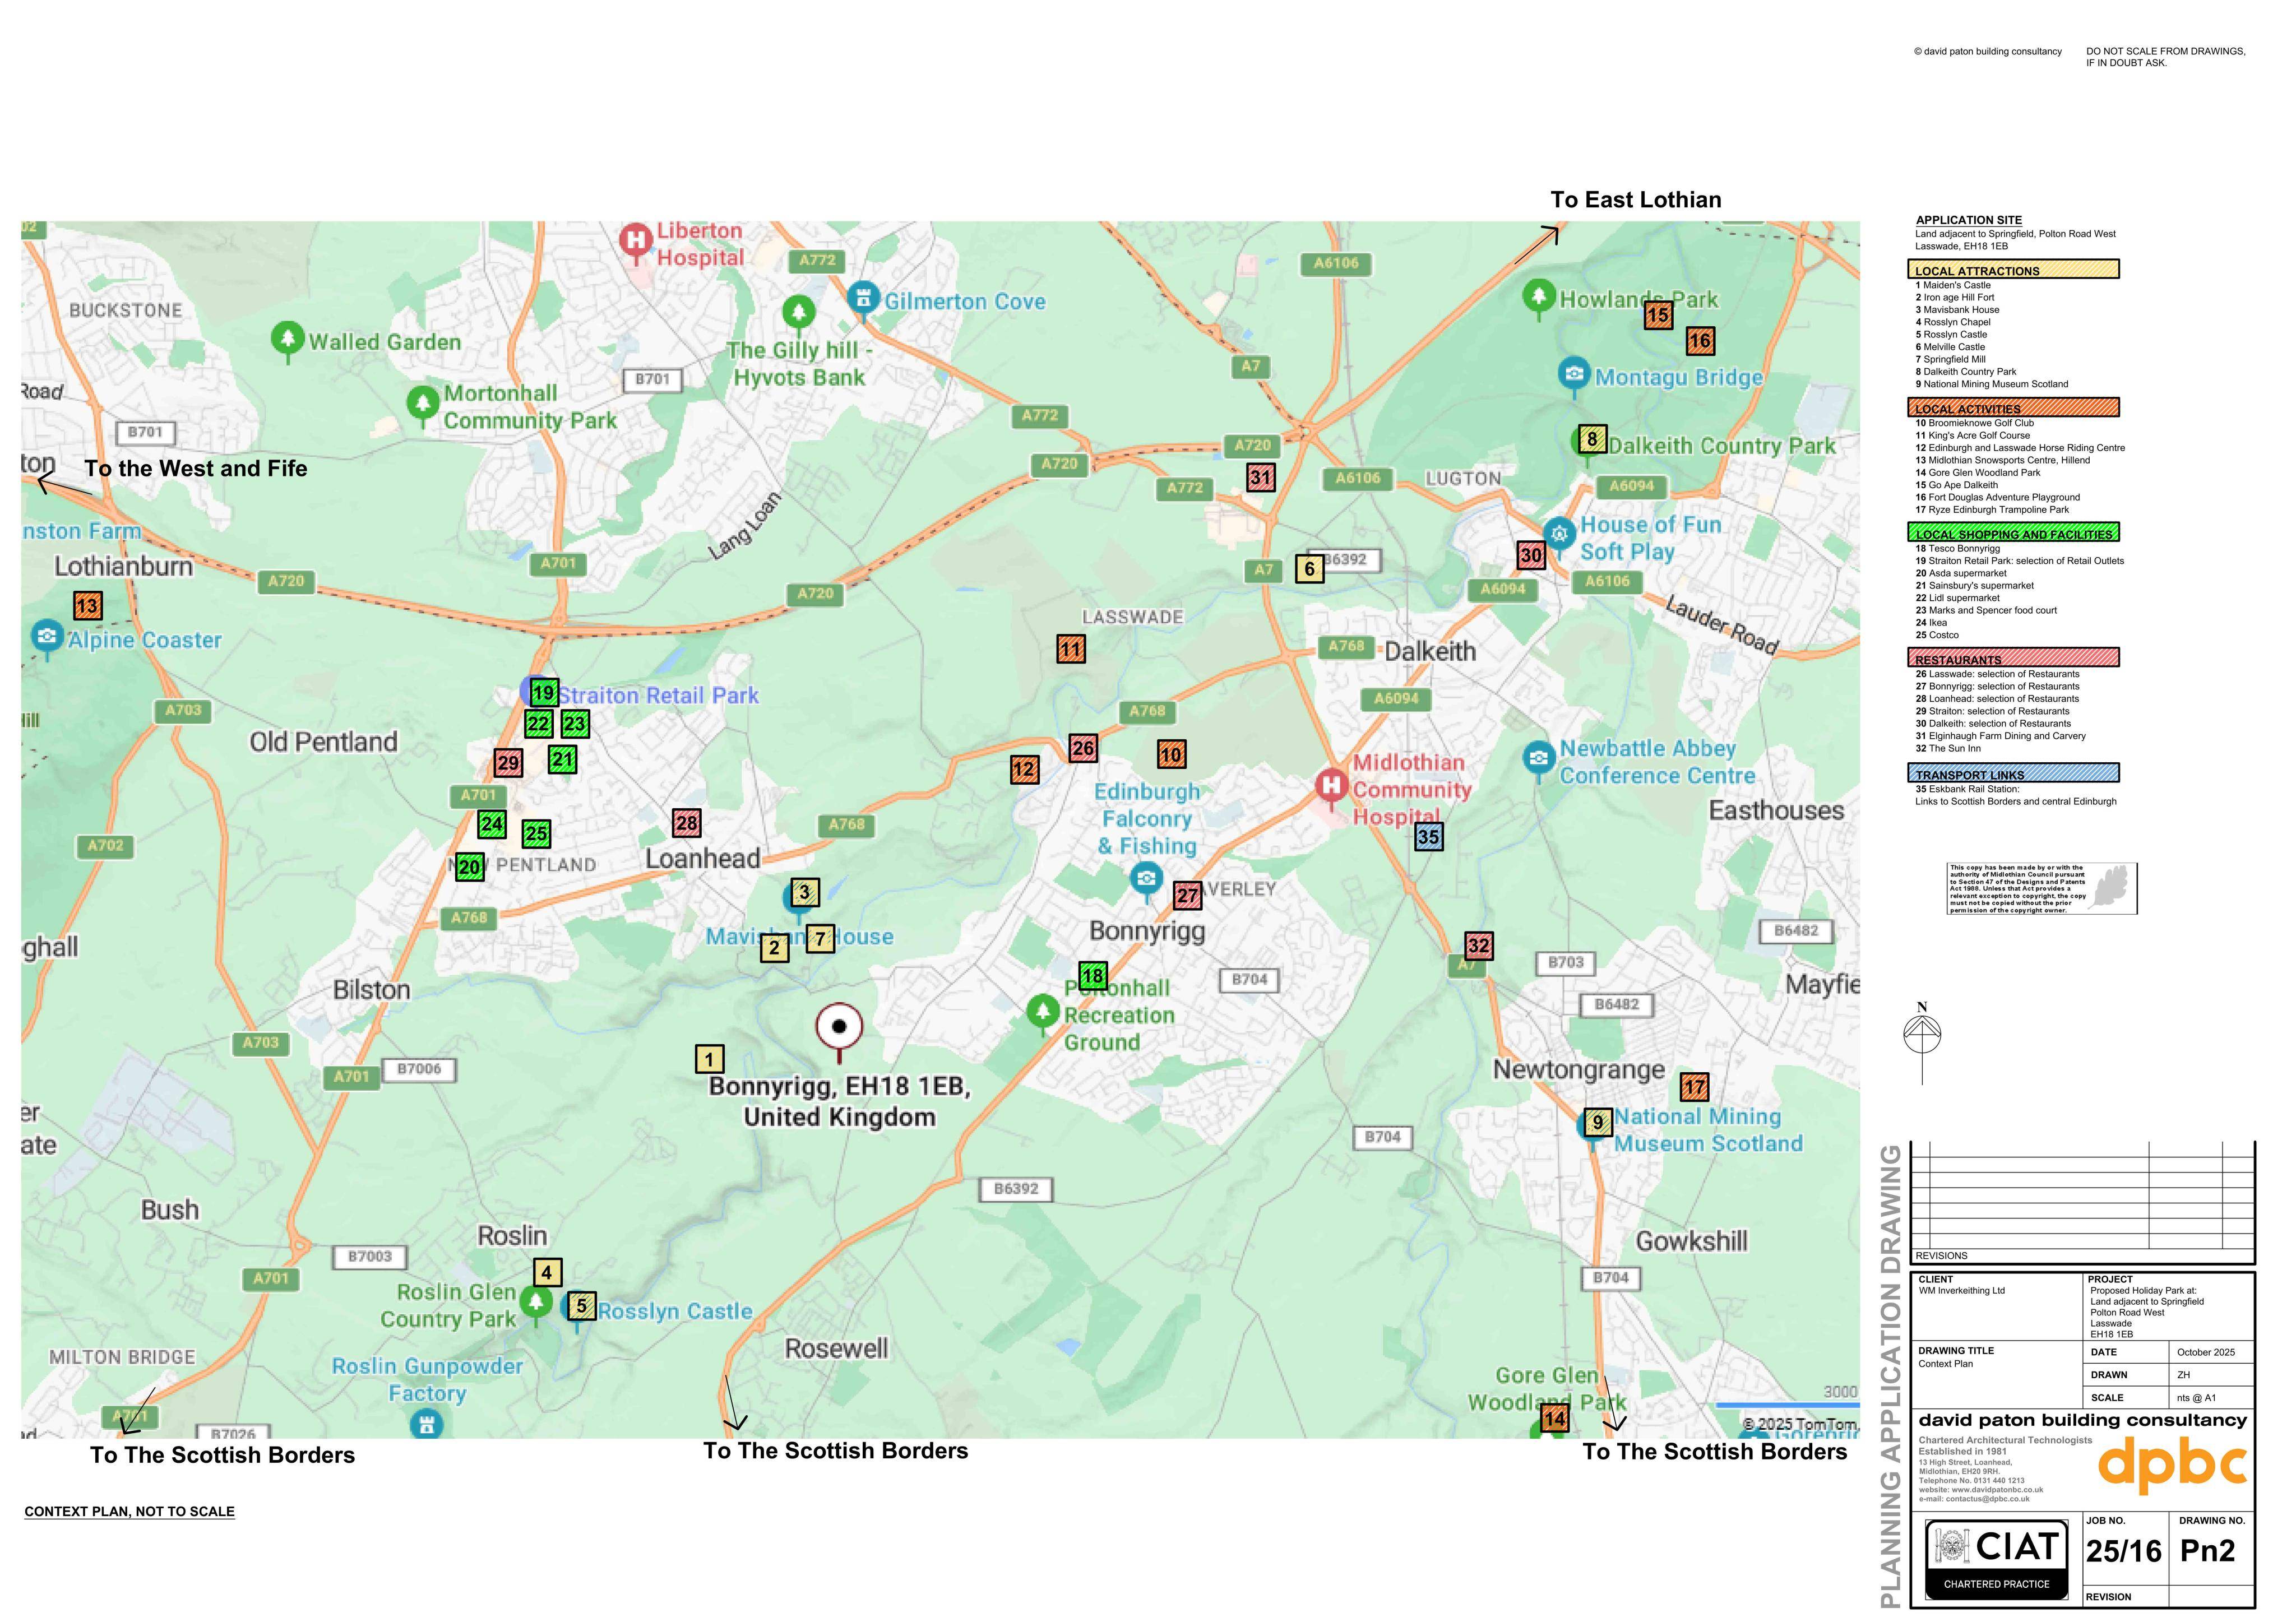Screen dimensions: 2296x1622
Task: Click map marker 32 for The Sun Inn
Action: 1479,945
